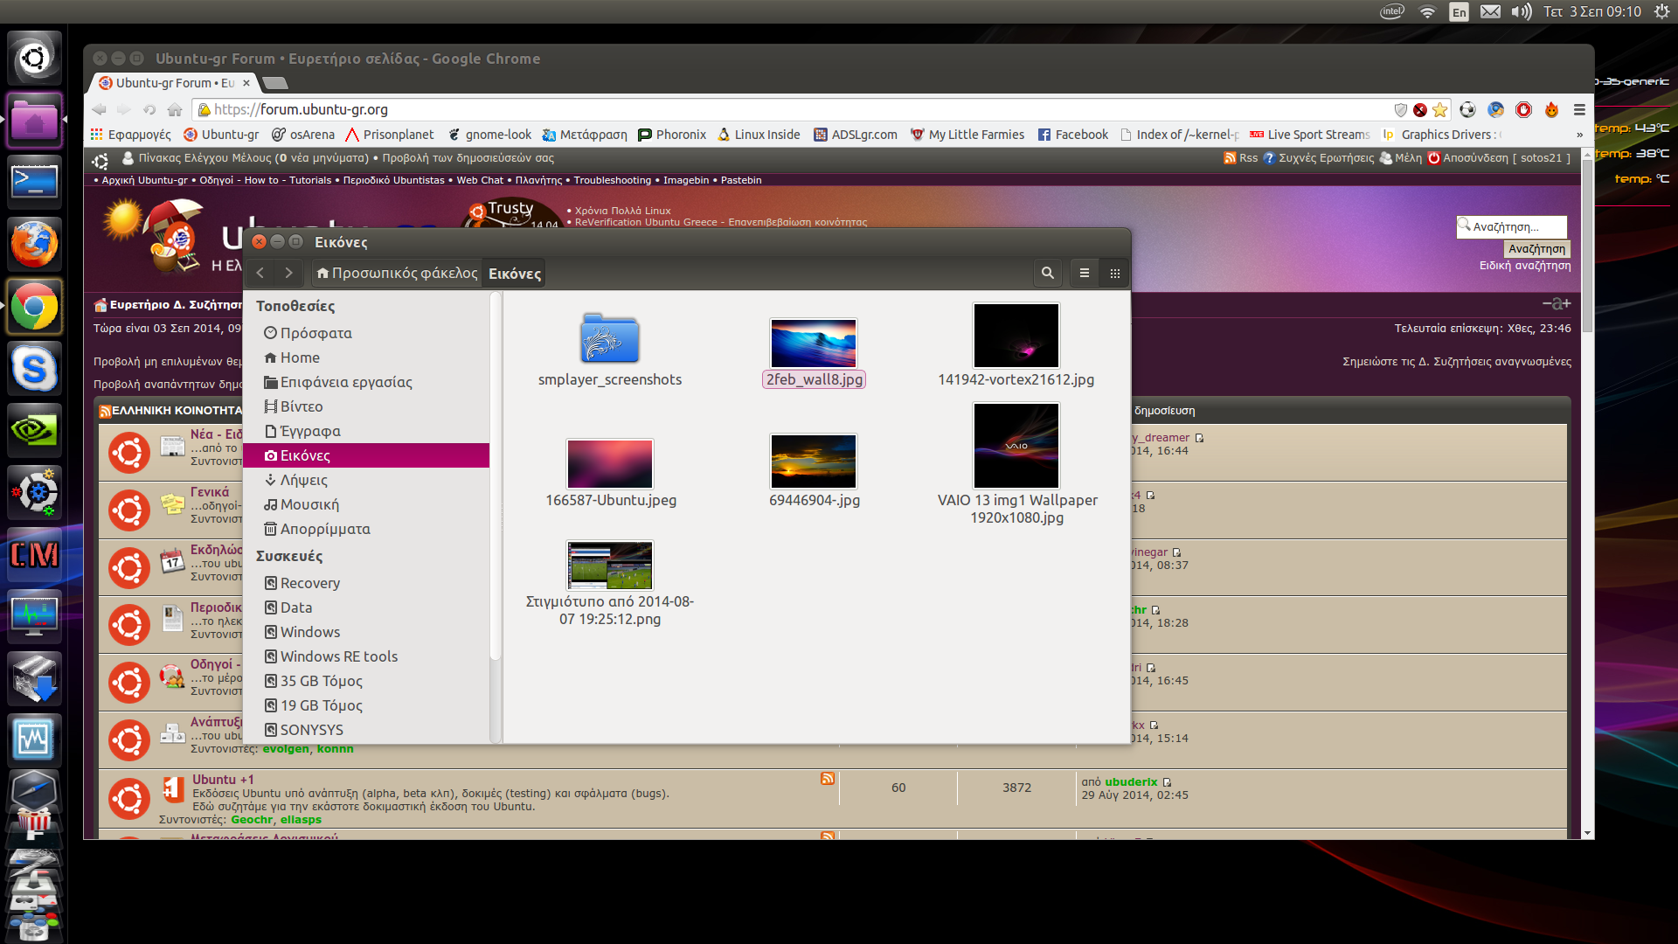Open the Ubuntu +1 forum

(x=223, y=780)
